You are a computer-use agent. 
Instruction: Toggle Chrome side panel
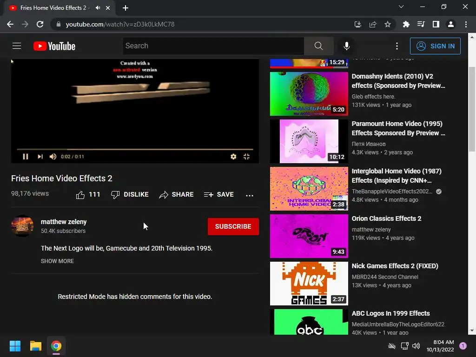click(x=436, y=24)
